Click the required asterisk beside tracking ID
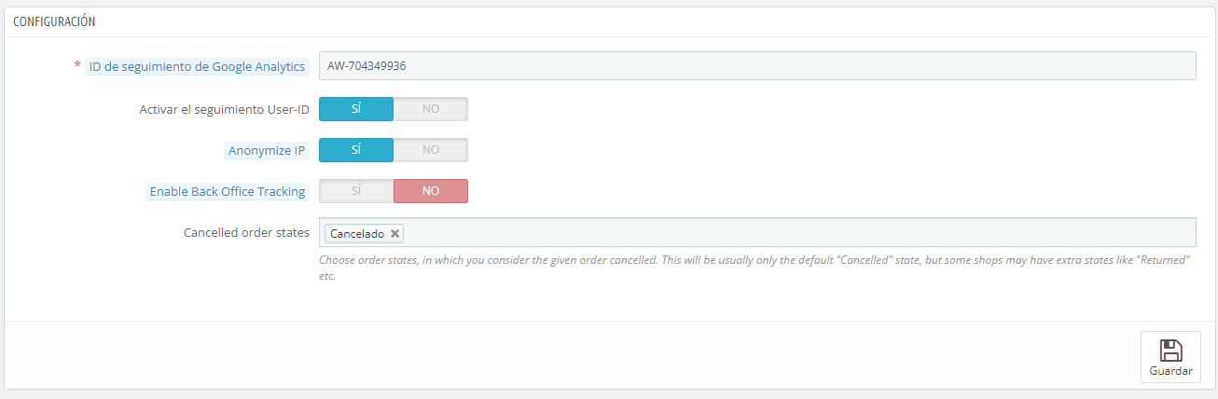The width and height of the screenshot is (1218, 399). [77, 66]
